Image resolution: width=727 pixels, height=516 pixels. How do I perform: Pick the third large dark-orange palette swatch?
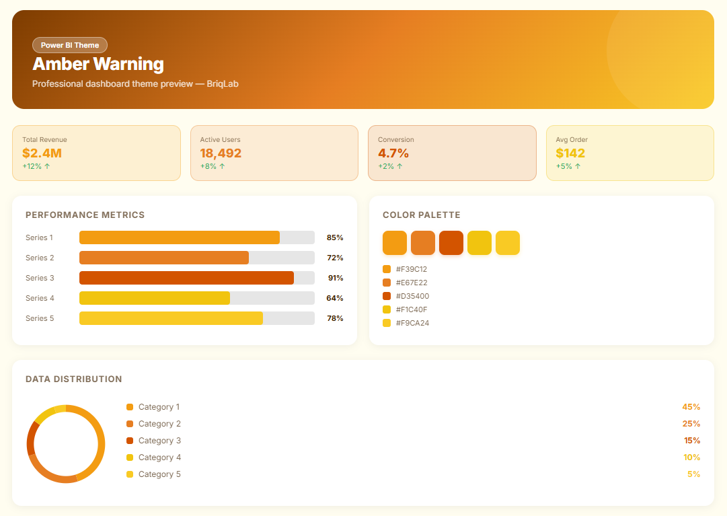pos(451,243)
